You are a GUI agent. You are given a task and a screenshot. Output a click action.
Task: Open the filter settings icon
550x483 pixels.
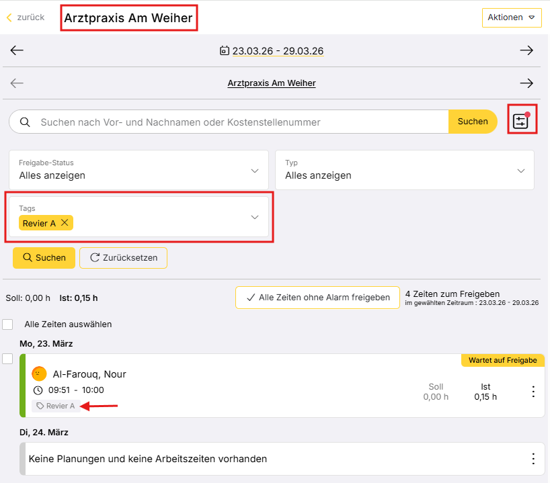tap(520, 122)
